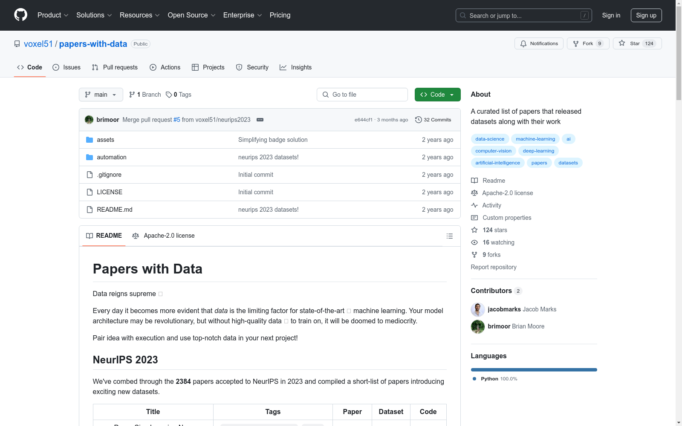Click the data-science topic tag
Image resolution: width=682 pixels, height=426 pixels.
pos(490,139)
